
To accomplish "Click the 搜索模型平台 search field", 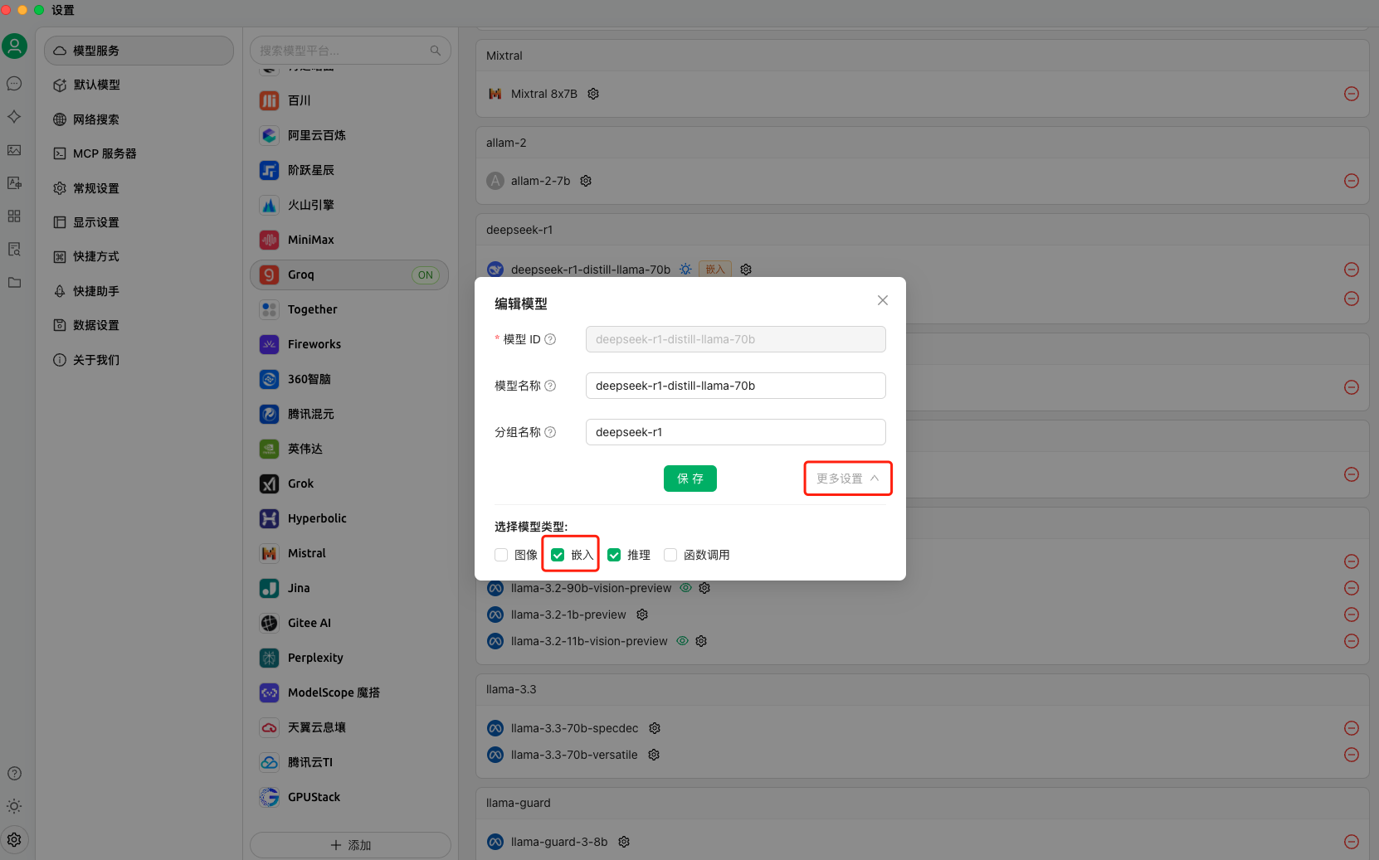I will point(349,50).
